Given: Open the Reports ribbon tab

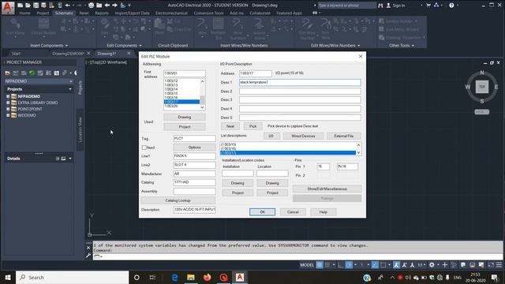Looking at the screenshot, I should coord(102,13).
